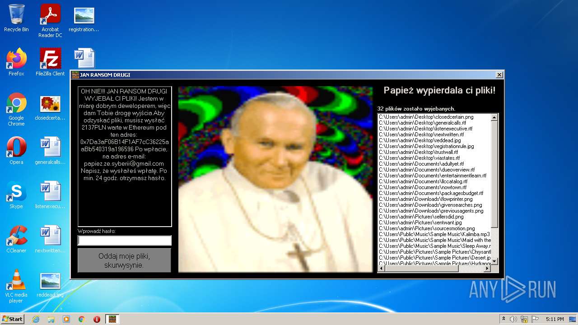Viewport: 578px width, 325px height.
Task: Click the horizontal scroll-right arrow of file list
Action: 487,269
